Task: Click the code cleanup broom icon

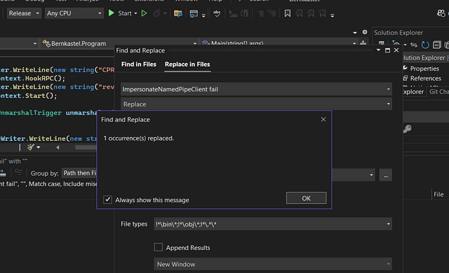Action: coord(31,147)
